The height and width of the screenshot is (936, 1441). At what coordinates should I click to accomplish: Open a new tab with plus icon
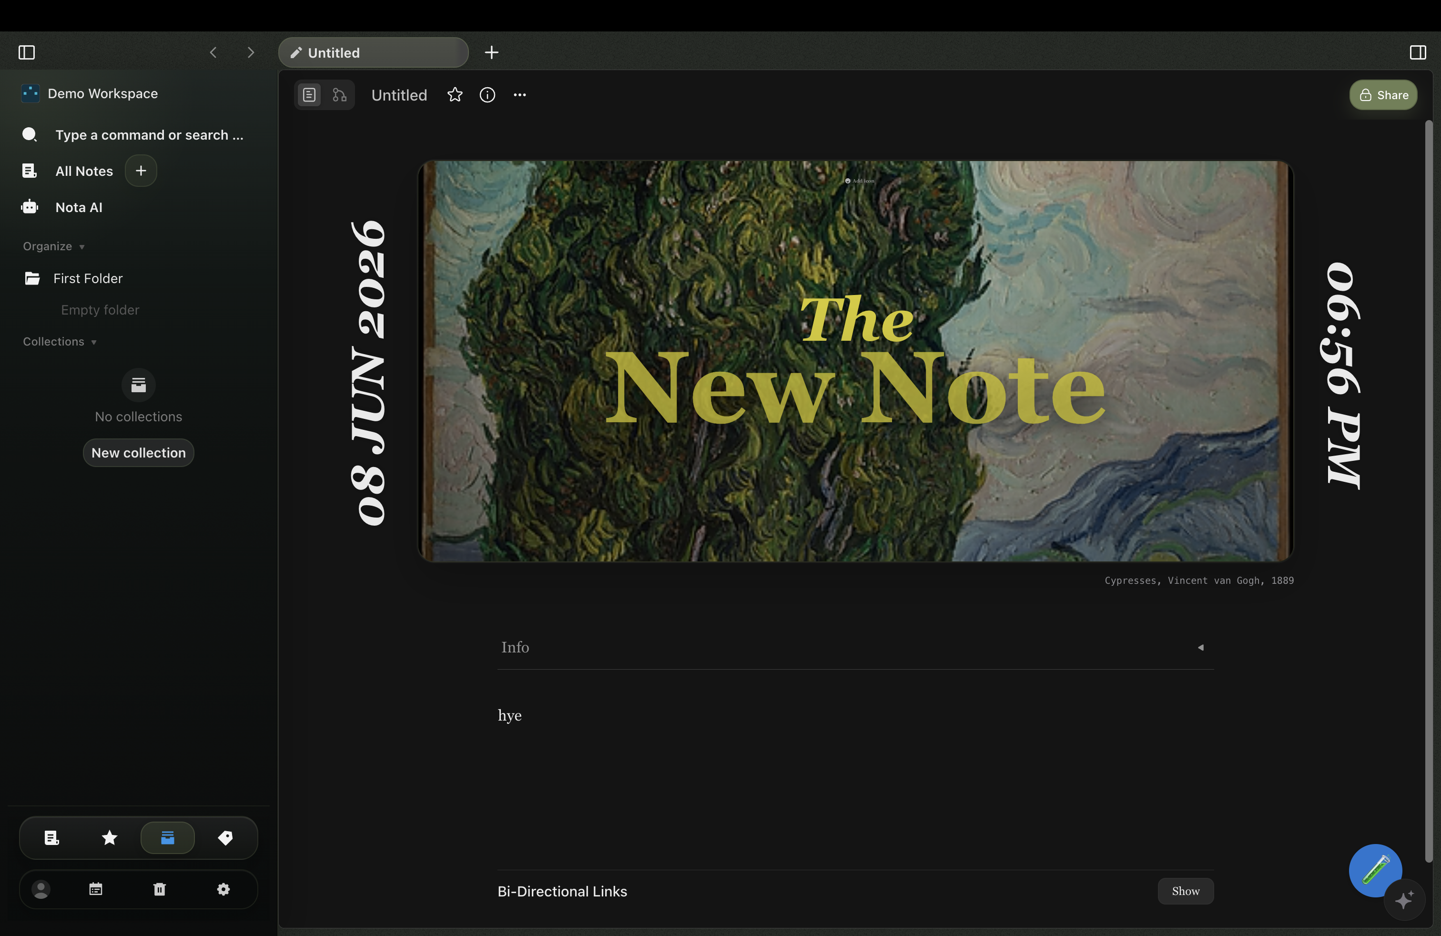(x=491, y=53)
